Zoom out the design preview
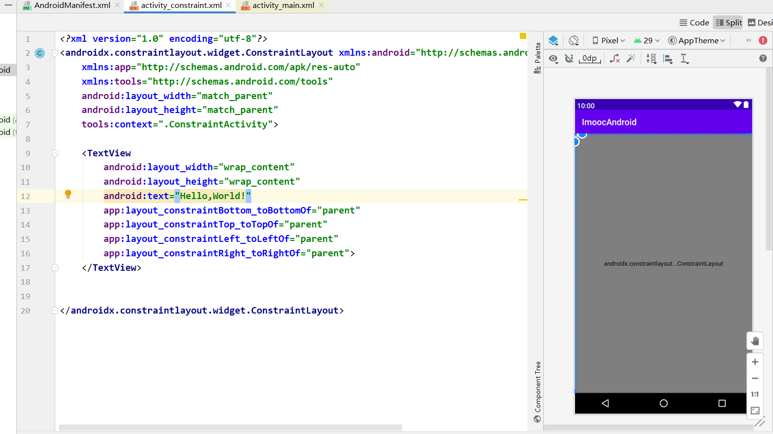Screen dimensions: 773x434 pos(755,378)
